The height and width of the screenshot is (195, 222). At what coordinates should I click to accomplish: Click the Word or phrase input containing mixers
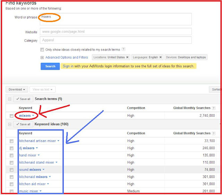[116, 19]
